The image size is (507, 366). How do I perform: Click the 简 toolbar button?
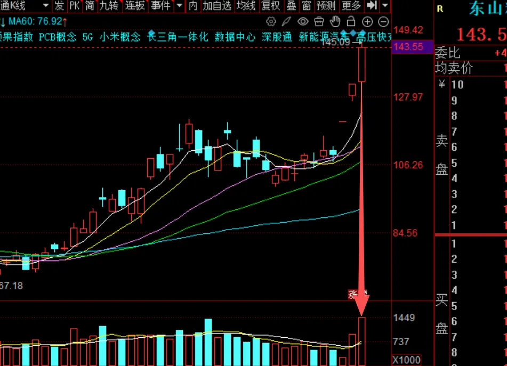(90, 5)
